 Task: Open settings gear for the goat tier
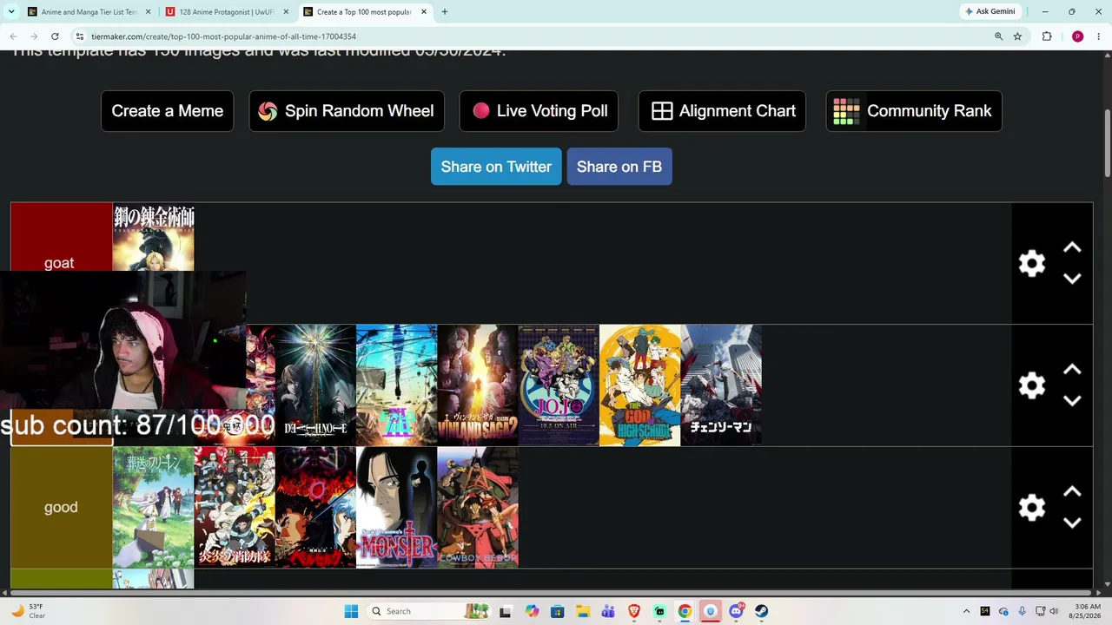pos(1031,263)
